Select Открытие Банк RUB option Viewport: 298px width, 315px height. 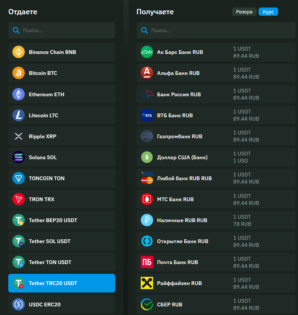click(x=216, y=241)
